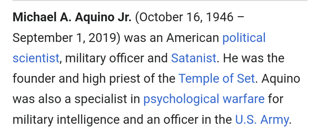Click the word 'Set' in Temple link
The width and height of the screenshot is (320, 131).
point(246,79)
